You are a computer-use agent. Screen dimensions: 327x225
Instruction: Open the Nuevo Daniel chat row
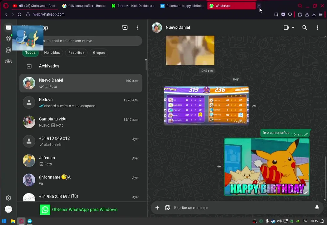click(81, 83)
